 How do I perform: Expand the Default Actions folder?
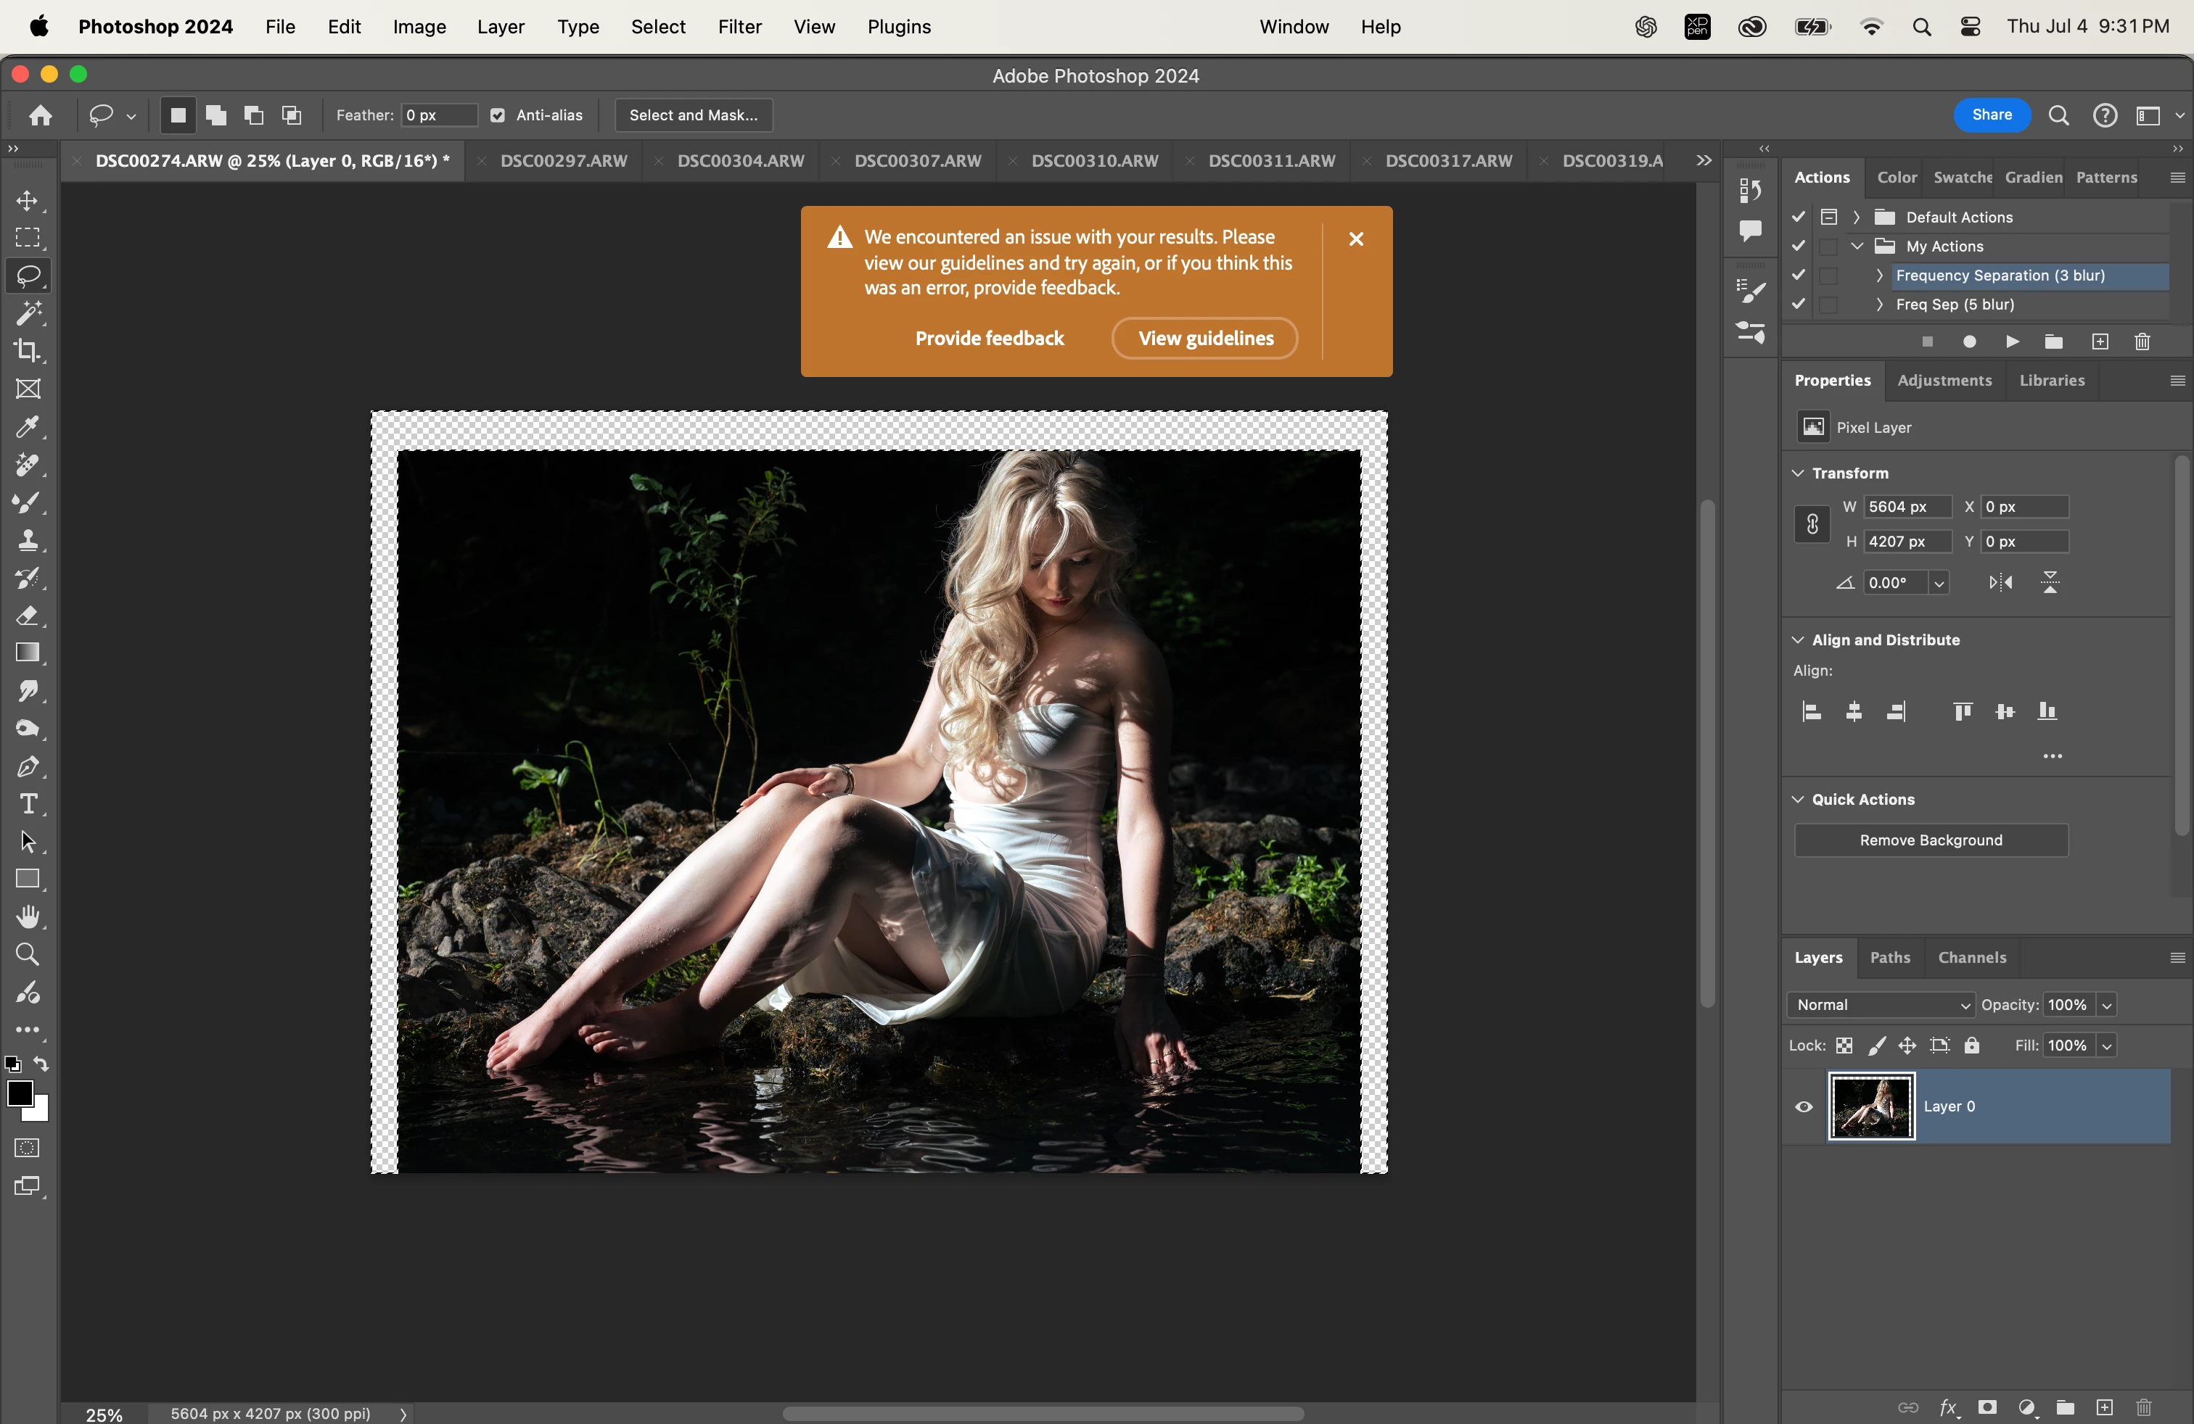[1857, 218]
